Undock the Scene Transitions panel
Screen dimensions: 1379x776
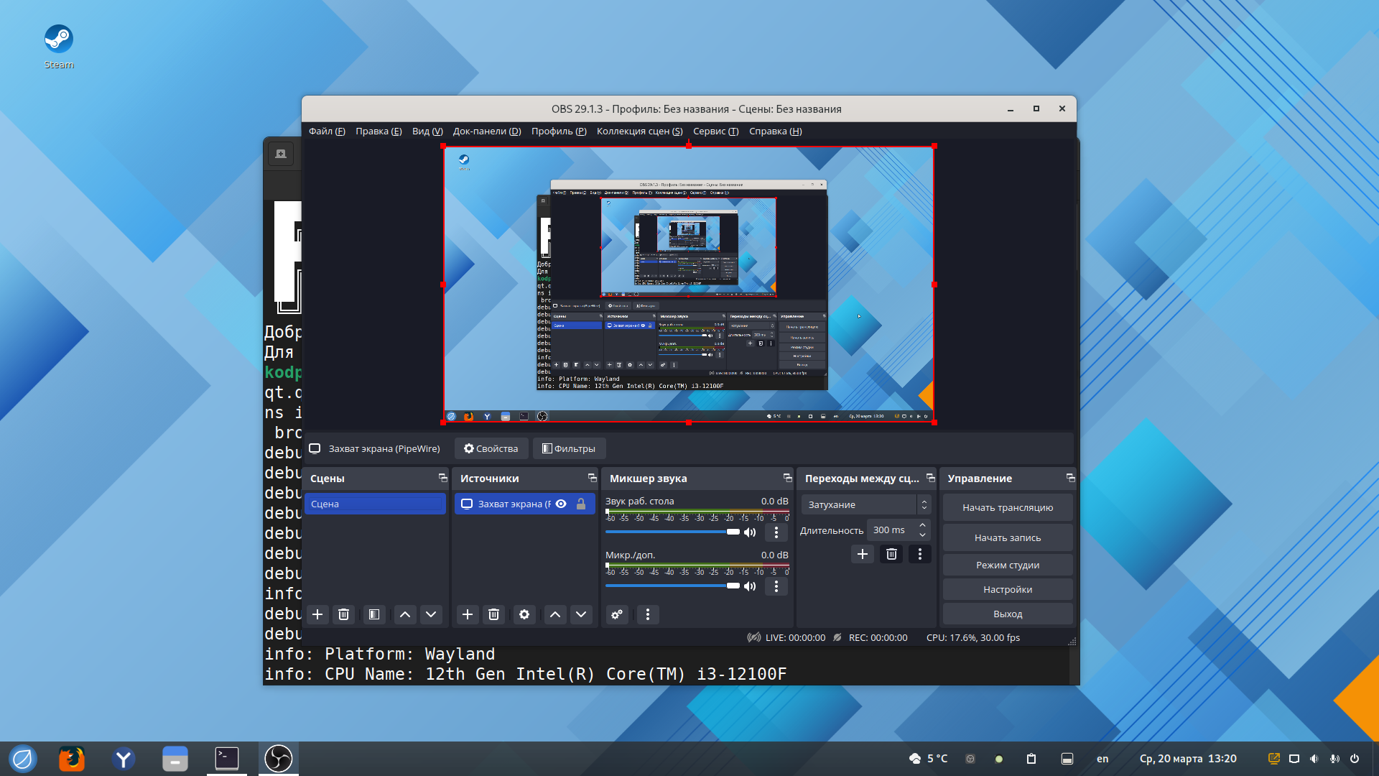click(931, 478)
